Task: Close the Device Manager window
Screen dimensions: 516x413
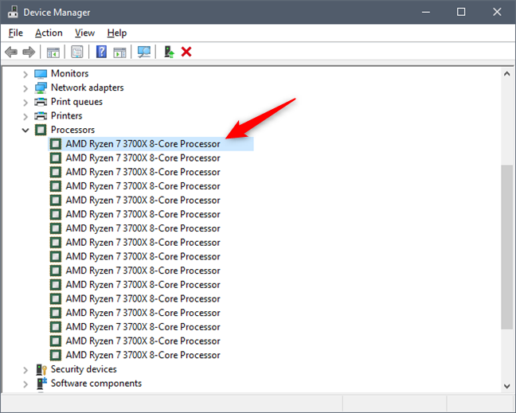Action: coord(497,12)
